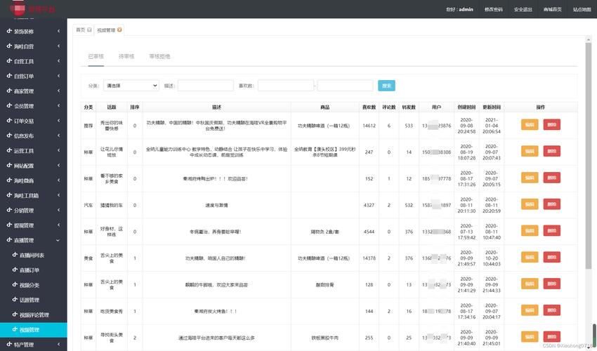Edit the row with 4544 likes
Screen dimensions: 597x351
click(530, 231)
